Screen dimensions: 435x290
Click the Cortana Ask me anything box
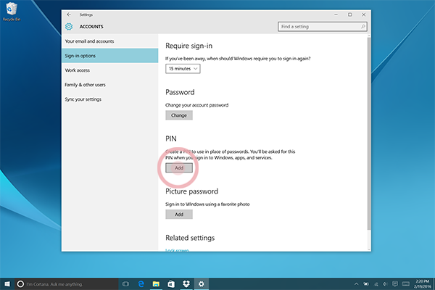pyautogui.click(x=66, y=284)
